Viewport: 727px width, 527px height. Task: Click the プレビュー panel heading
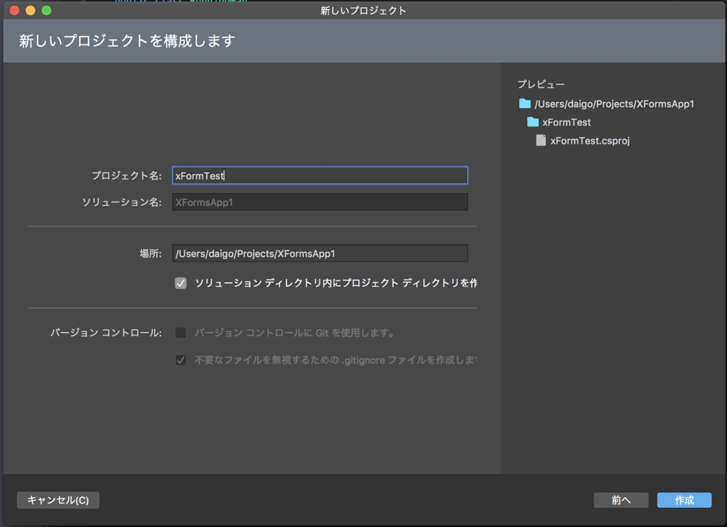[x=541, y=84]
